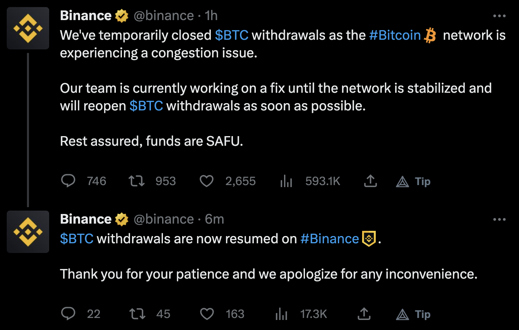Open the #Binance hashtag link
The width and height of the screenshot is (519, 330).
[330, 239]
